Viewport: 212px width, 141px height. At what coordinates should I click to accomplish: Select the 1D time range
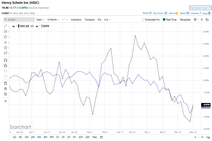point(14,137)
